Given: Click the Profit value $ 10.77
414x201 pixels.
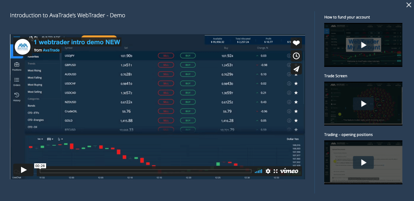Looking at the screenshot, I should pyautogui.click(x=268, y=42).
